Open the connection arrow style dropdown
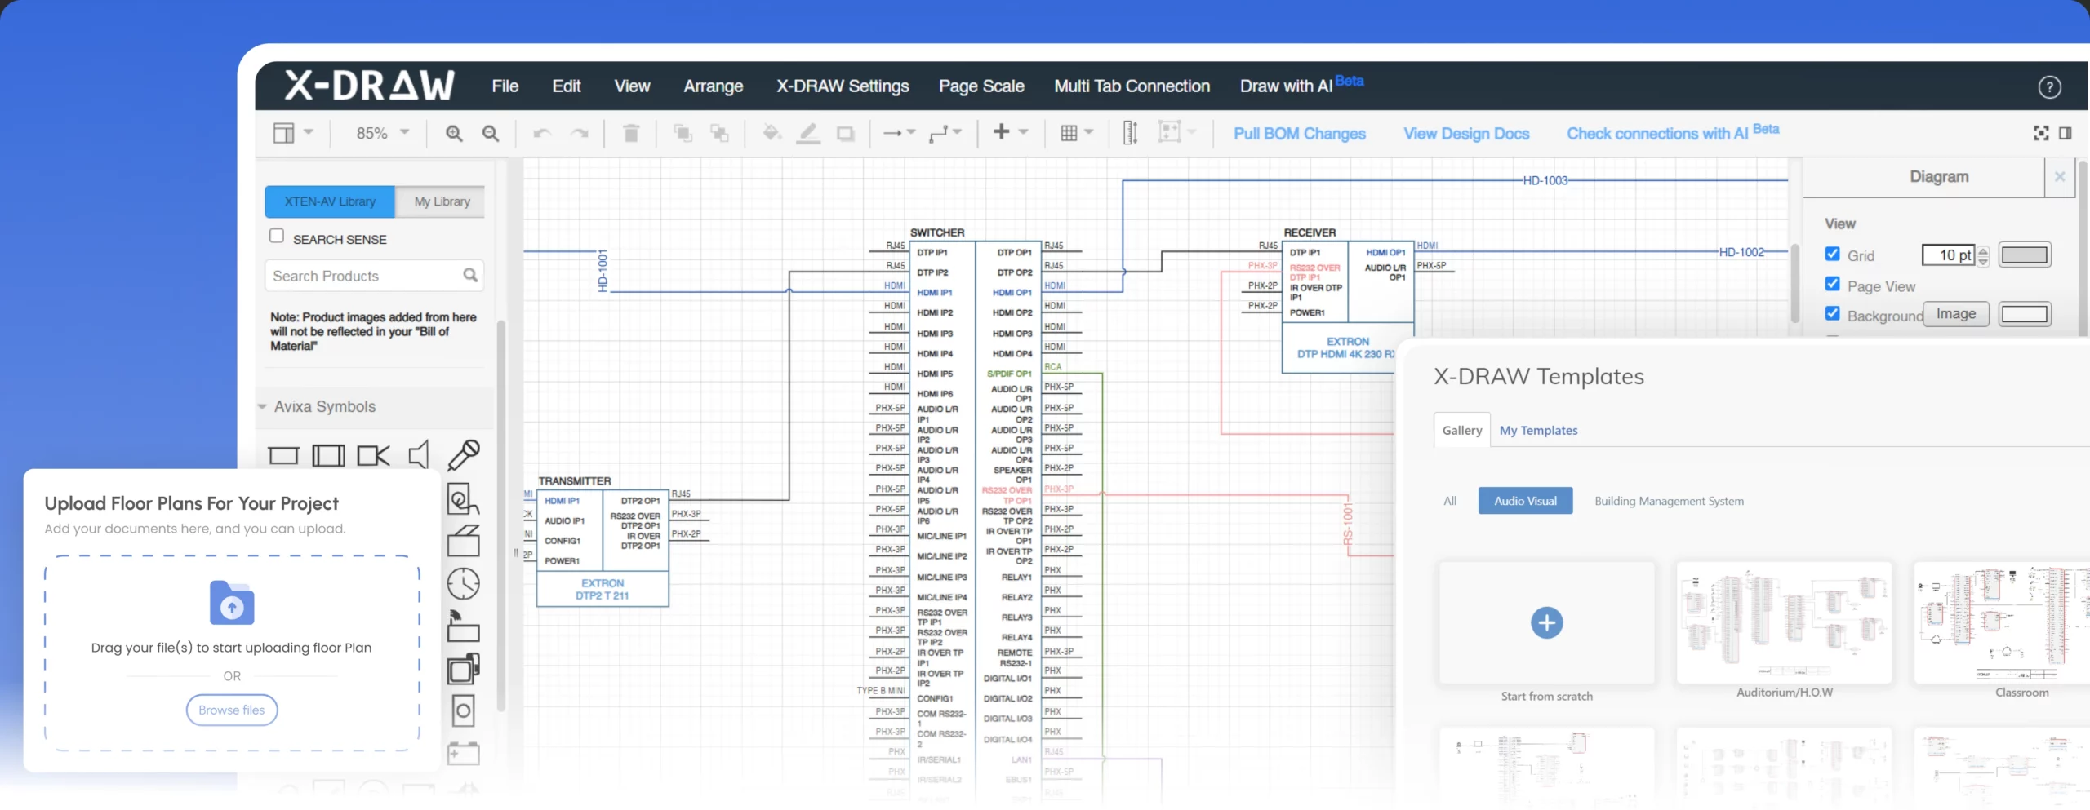The width and height of the screenshot is (2090, 810). 900,133
